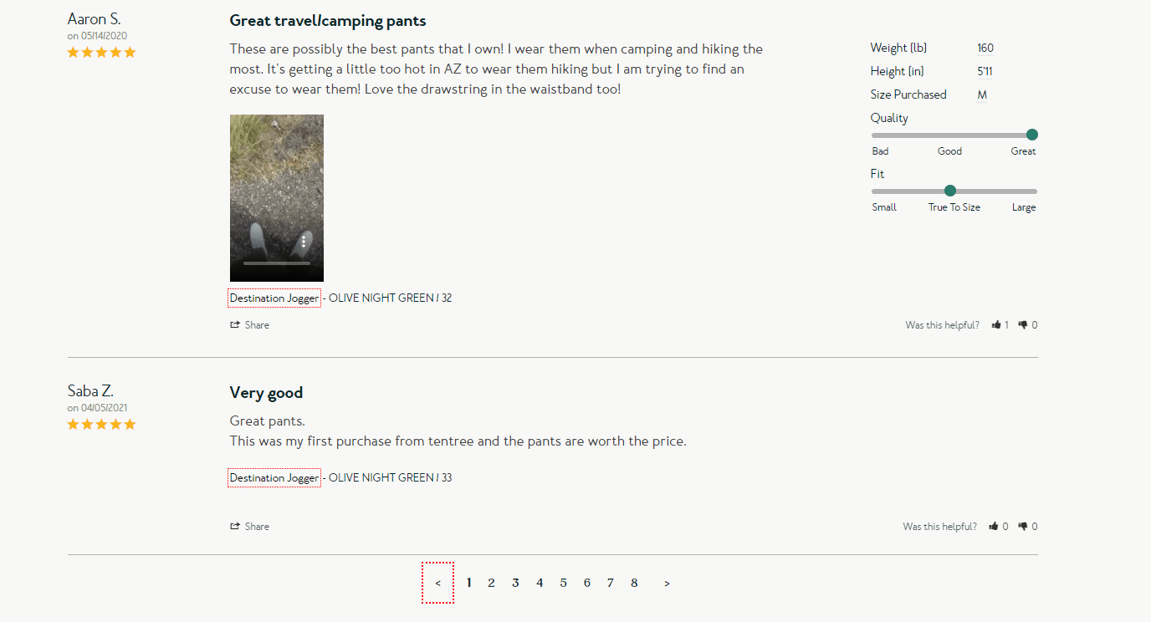Image resolution: width=1151 pixels, height=622 pixels.
Task: Select reviews page 5
Action: tap(564, 583)
